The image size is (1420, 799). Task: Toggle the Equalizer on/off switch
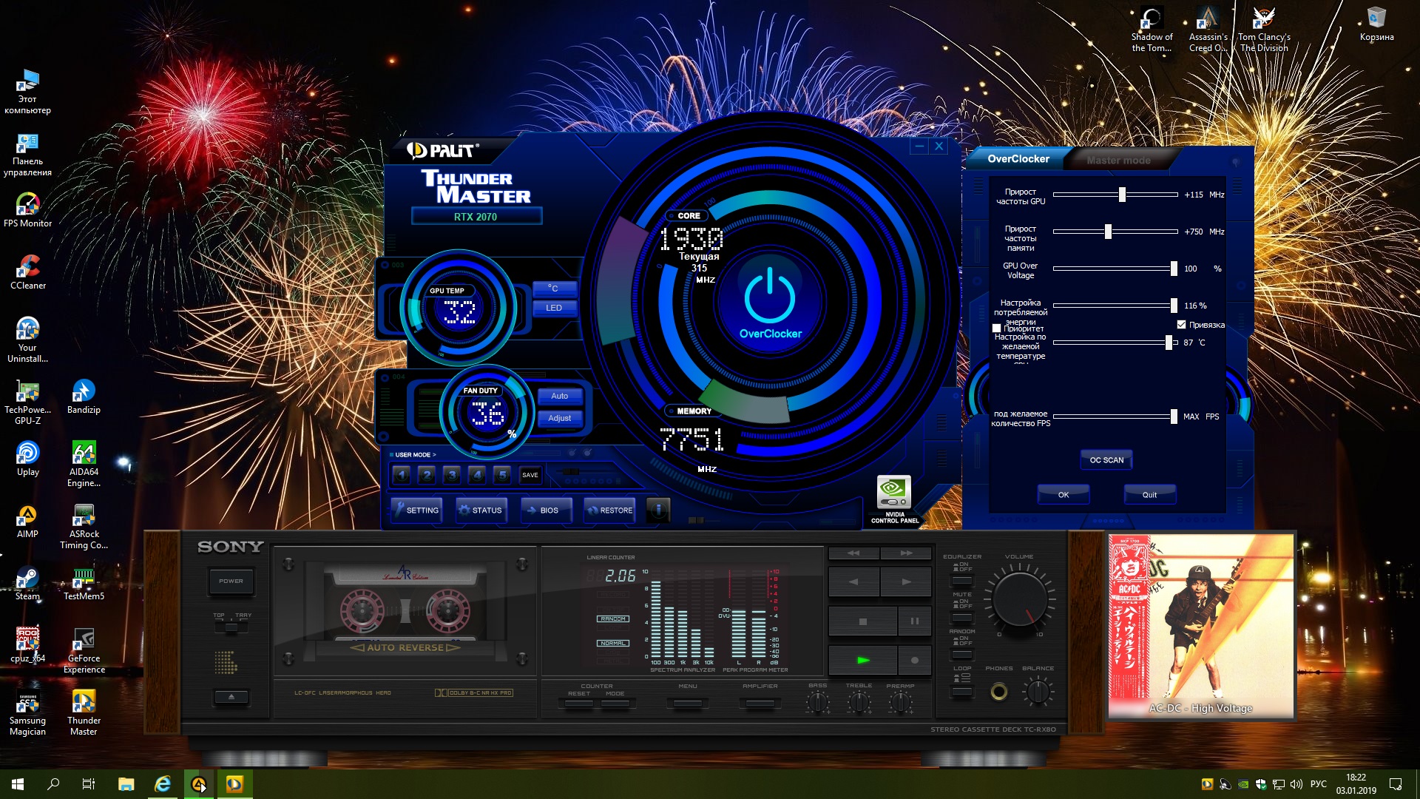(962, 580)
